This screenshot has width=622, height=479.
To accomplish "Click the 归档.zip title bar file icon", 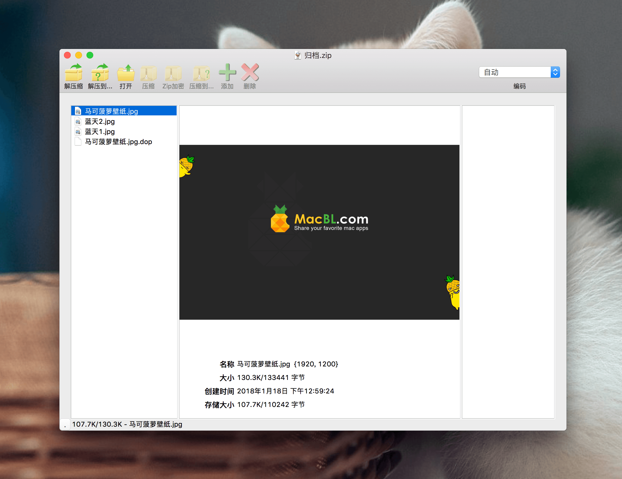I will click(x=297, y=55).
